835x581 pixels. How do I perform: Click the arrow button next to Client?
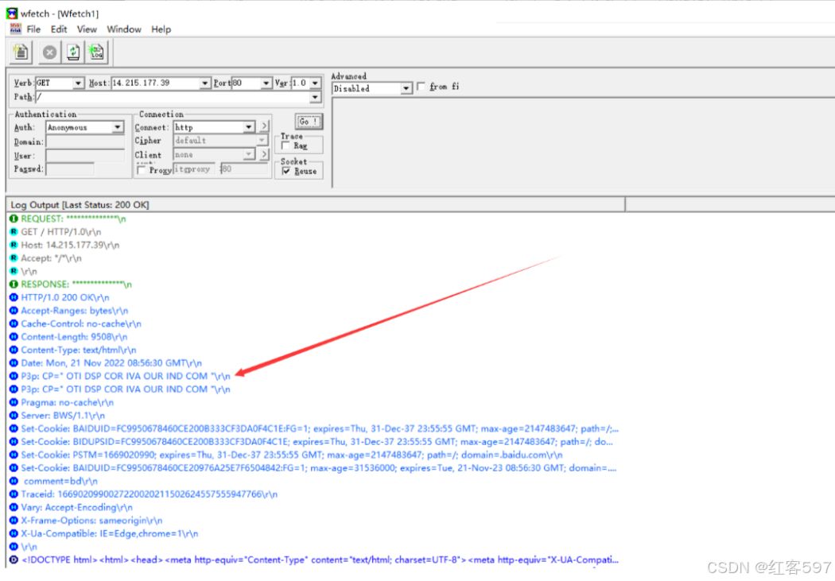click(x=265, y=154)
